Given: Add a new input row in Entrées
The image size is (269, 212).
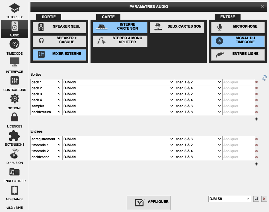Looking at the screenshot, I should [x=256, y=164].
